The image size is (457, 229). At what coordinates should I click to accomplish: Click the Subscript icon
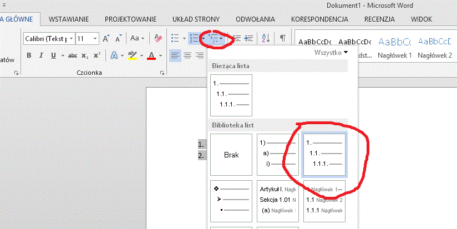click(84, 55)
